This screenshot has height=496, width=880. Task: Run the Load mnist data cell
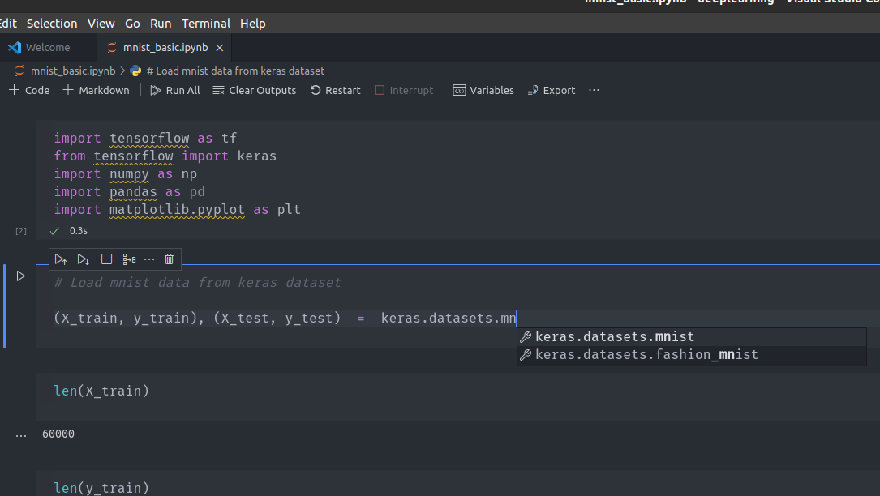[21, 276]
